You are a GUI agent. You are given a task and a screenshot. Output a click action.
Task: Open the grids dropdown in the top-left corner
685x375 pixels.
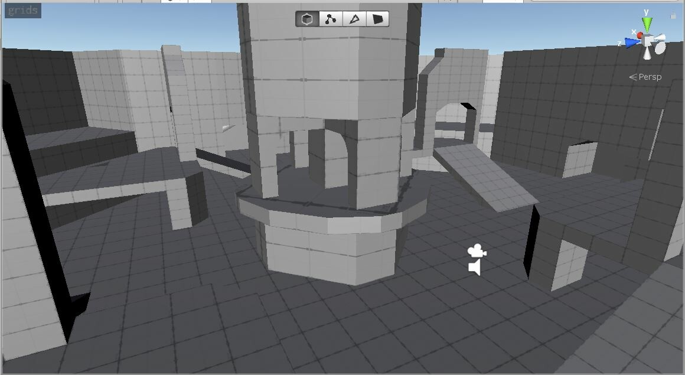point(22,9)
